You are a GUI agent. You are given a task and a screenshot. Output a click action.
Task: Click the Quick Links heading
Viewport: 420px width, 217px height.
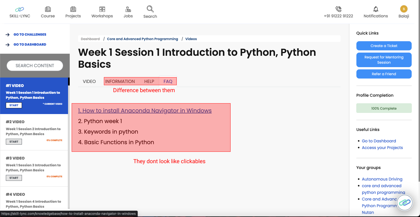[x=367, y=33]
